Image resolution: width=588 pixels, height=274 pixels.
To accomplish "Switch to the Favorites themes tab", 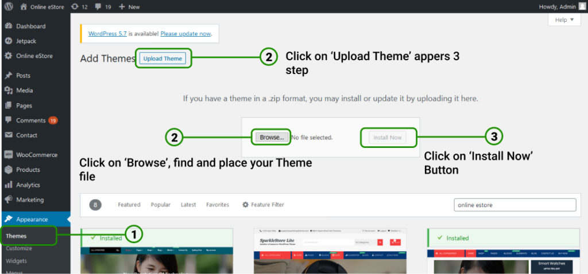I will point(218,205).
